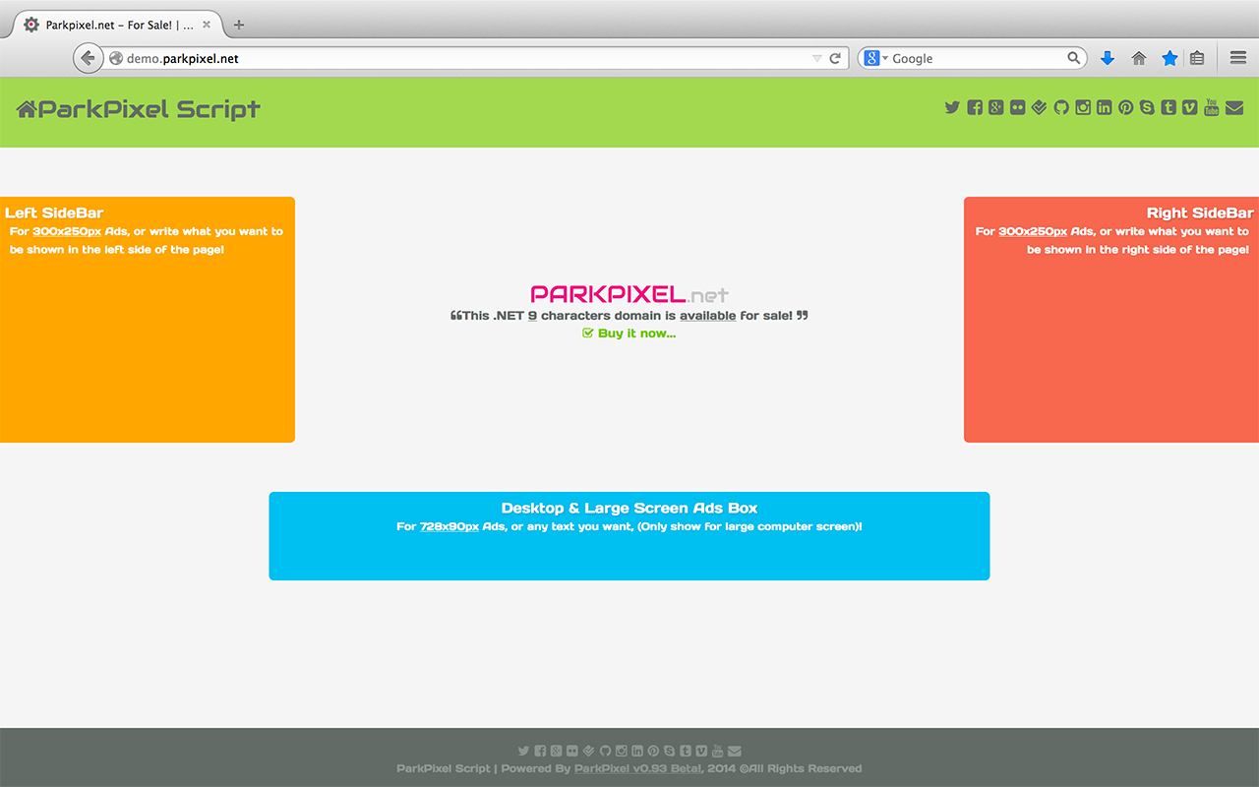Click the Instagram icon in the footer
This screenshot has height=787, width=1259.
(x=621, y=752)
